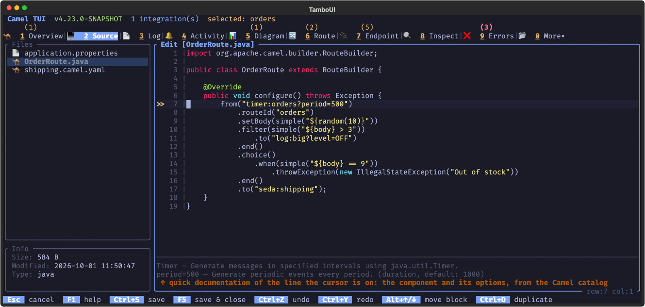Click line number 16 in the gutter

tap(173, 181)
